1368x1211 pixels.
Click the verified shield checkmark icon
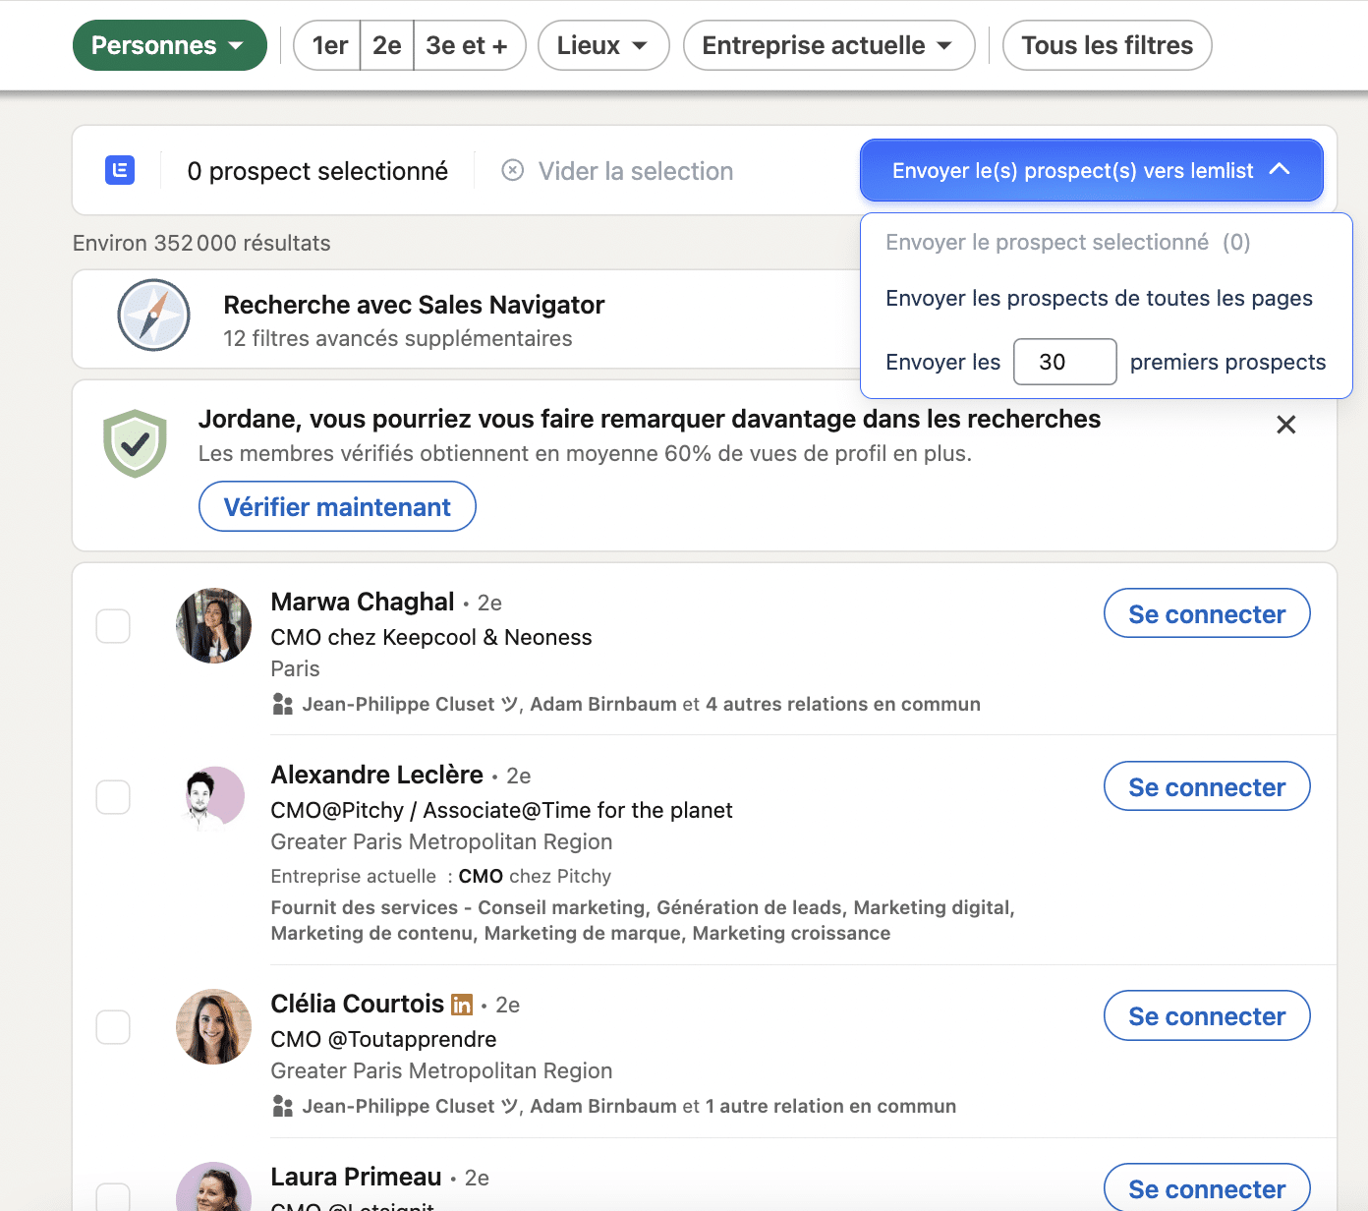[x=135, y=443]
